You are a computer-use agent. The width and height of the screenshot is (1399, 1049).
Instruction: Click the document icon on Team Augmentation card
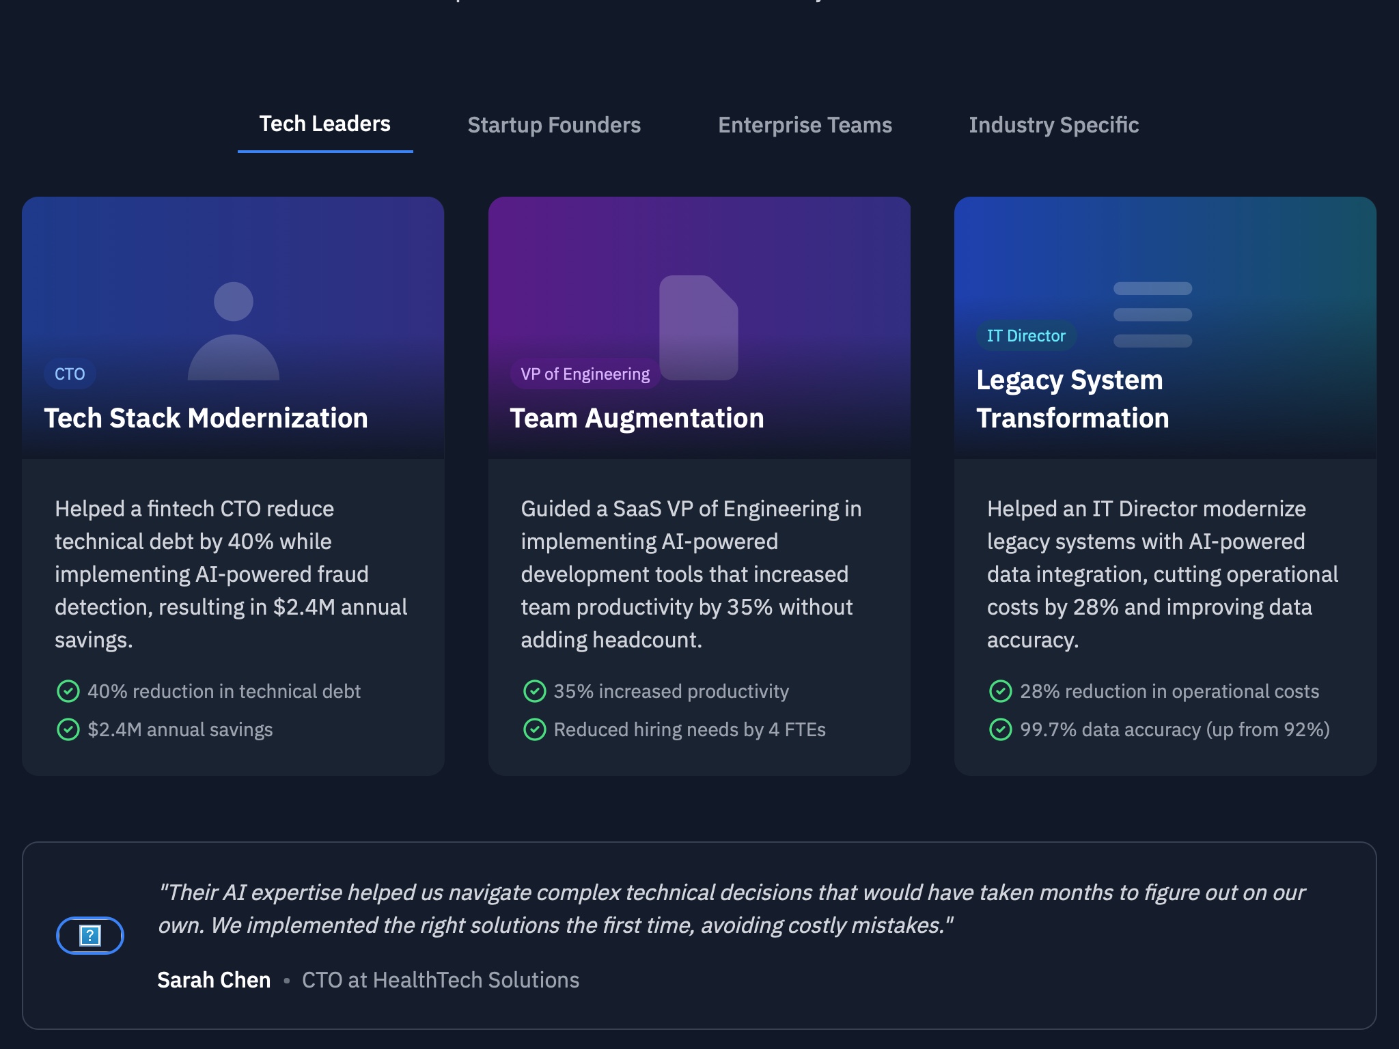tap(698, 328)
